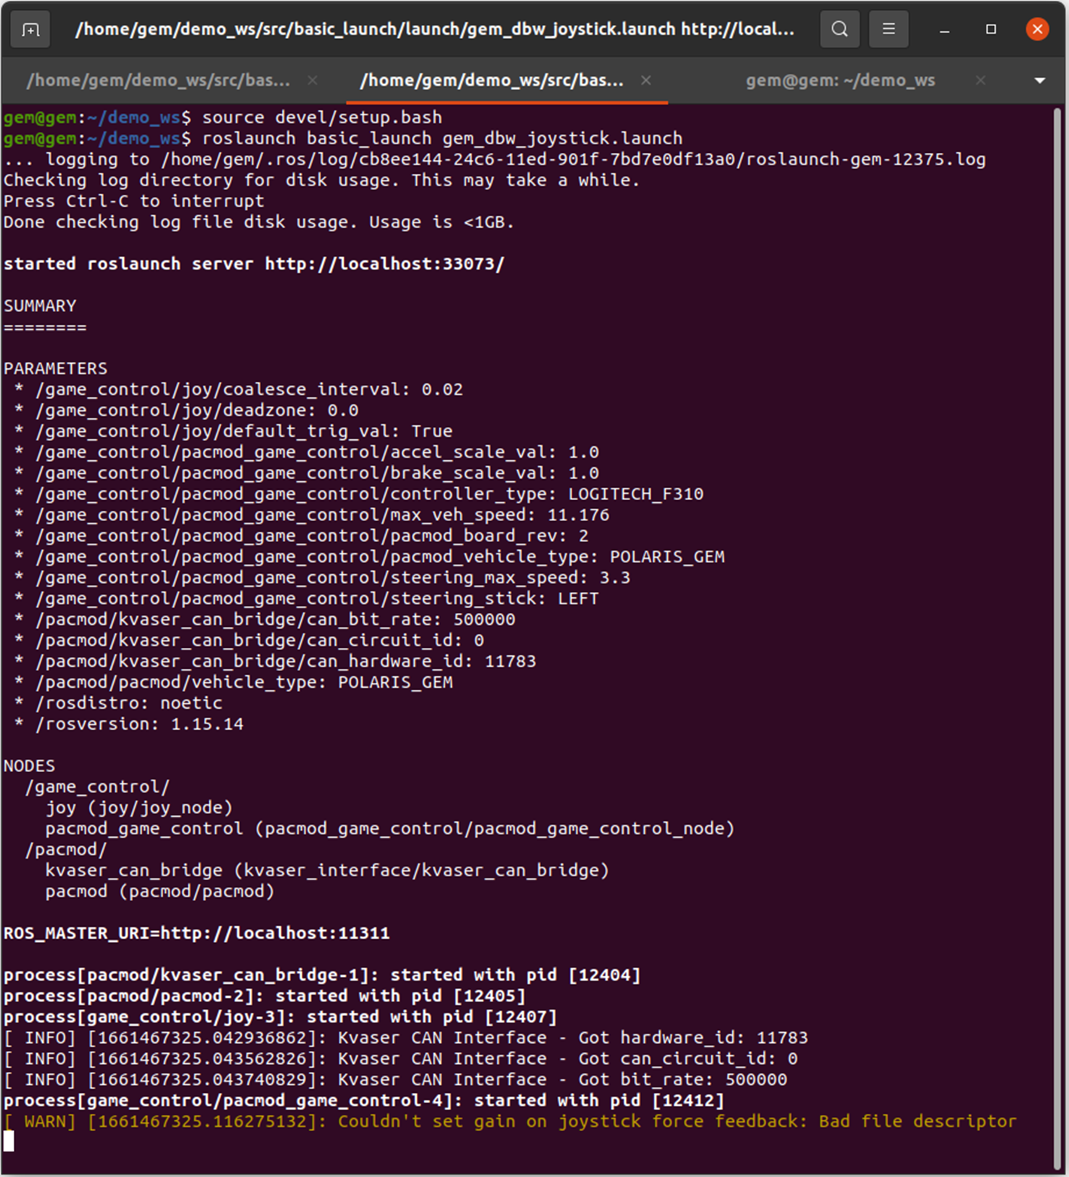This screenshot has width=1069, height=1177.
Task: Switch to the gem@gem: ~/demo_ws tab
Action: coord(840,80)
